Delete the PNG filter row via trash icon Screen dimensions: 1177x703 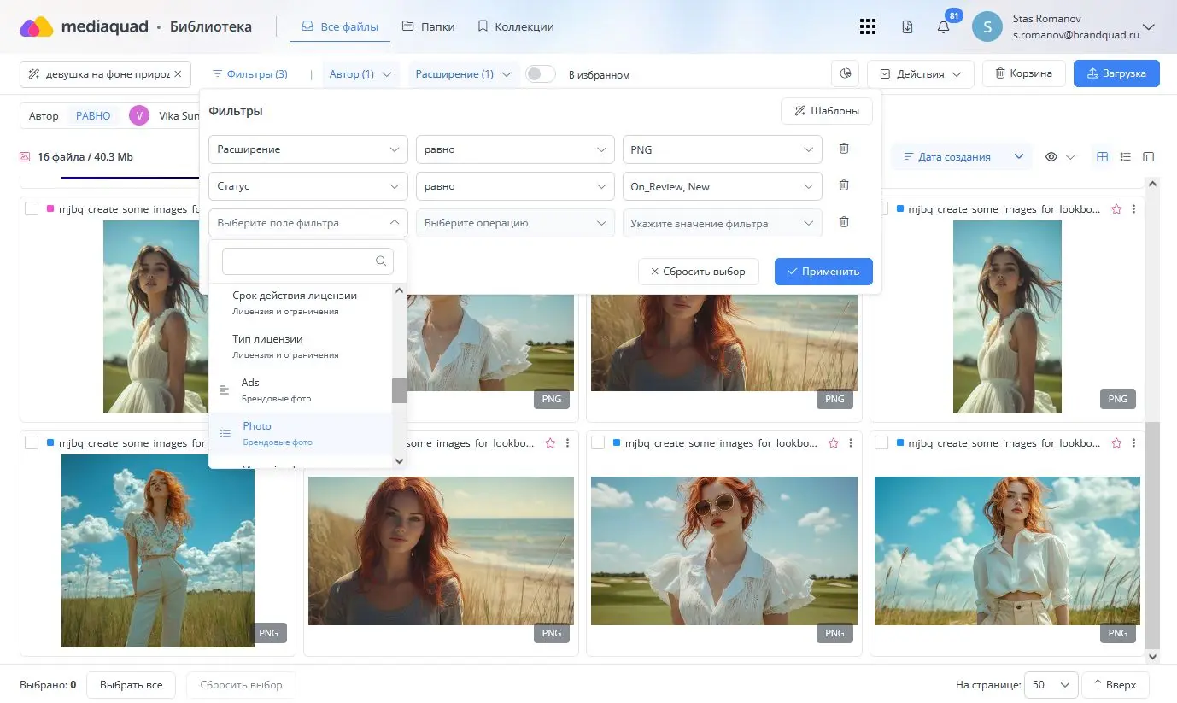point(843,149)
